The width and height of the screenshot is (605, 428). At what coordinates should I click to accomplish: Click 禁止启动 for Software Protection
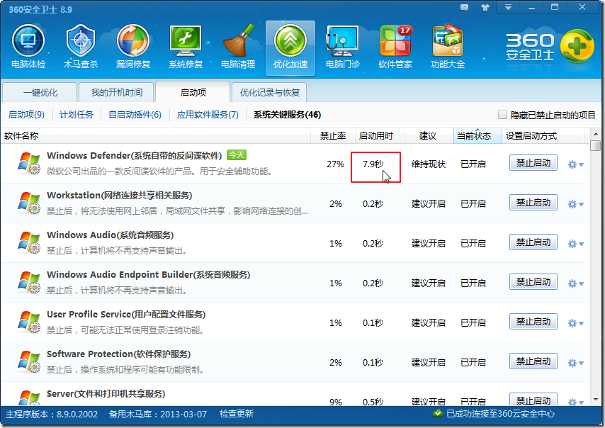tap(533, 361)
